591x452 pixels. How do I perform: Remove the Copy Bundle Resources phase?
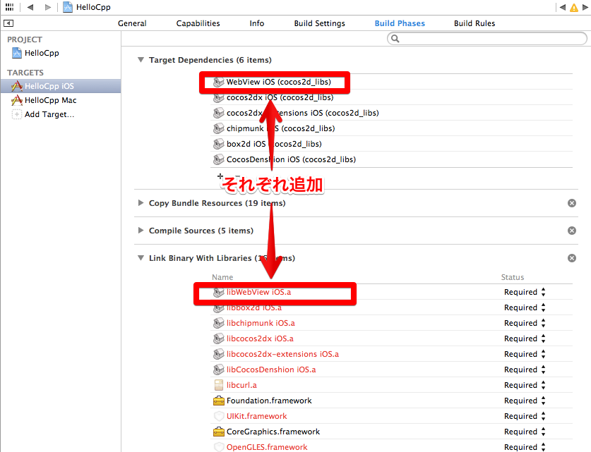(x=572, y=203)
